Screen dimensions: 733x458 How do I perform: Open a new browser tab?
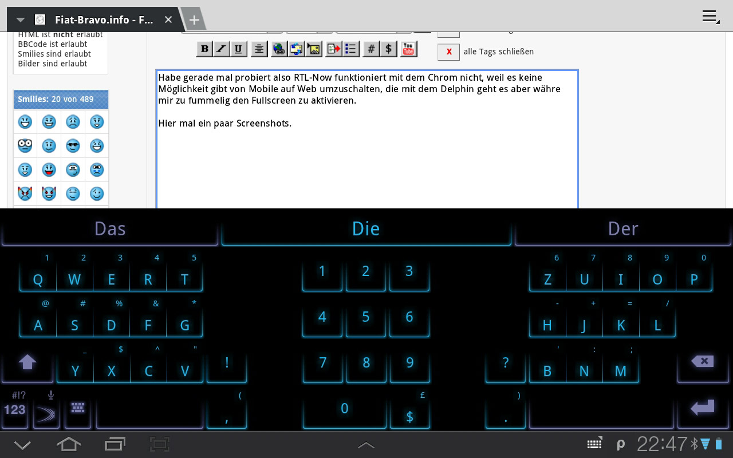pyautogui.click(x=194, y=20)
